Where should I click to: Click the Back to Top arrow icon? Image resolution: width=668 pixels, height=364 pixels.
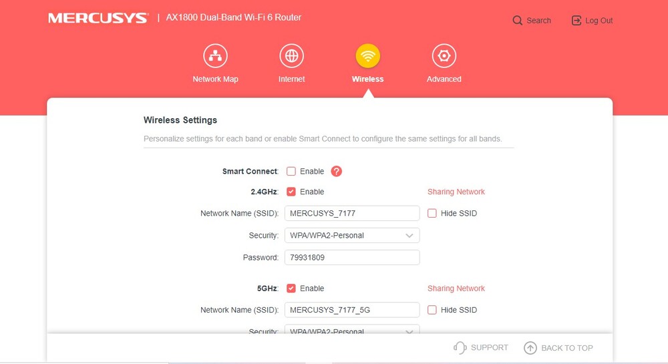coord(530,348)
